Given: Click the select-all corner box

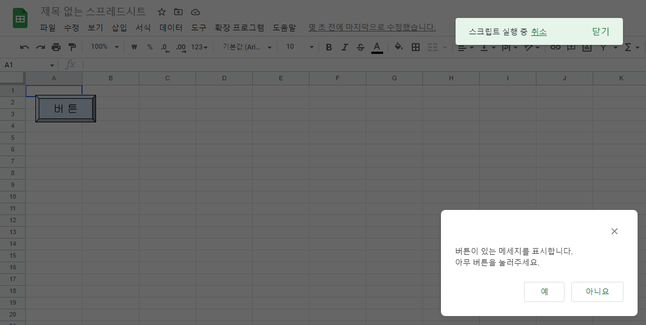Looking at the screenshot, I should click(x=13, y=78).
